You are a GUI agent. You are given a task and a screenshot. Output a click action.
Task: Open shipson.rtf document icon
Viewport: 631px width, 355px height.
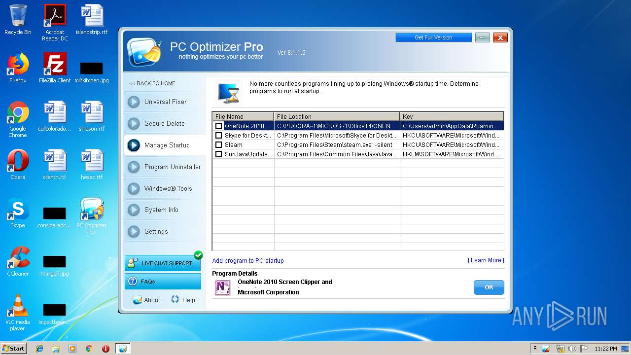[x=92, y=116]
